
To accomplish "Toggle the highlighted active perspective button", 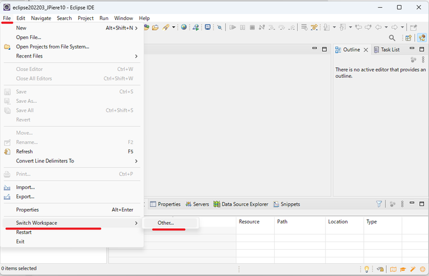I will point(422,38).
